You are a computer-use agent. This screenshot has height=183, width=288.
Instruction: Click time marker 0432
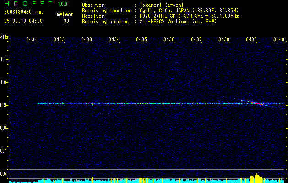coord(59,39)
